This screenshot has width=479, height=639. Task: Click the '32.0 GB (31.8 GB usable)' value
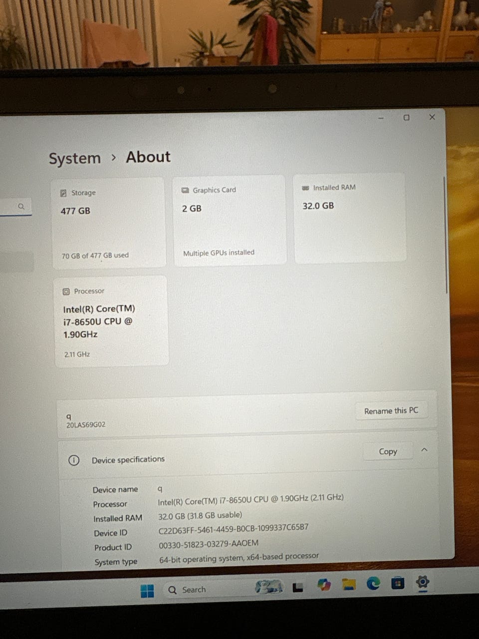(x=200, y=515)
